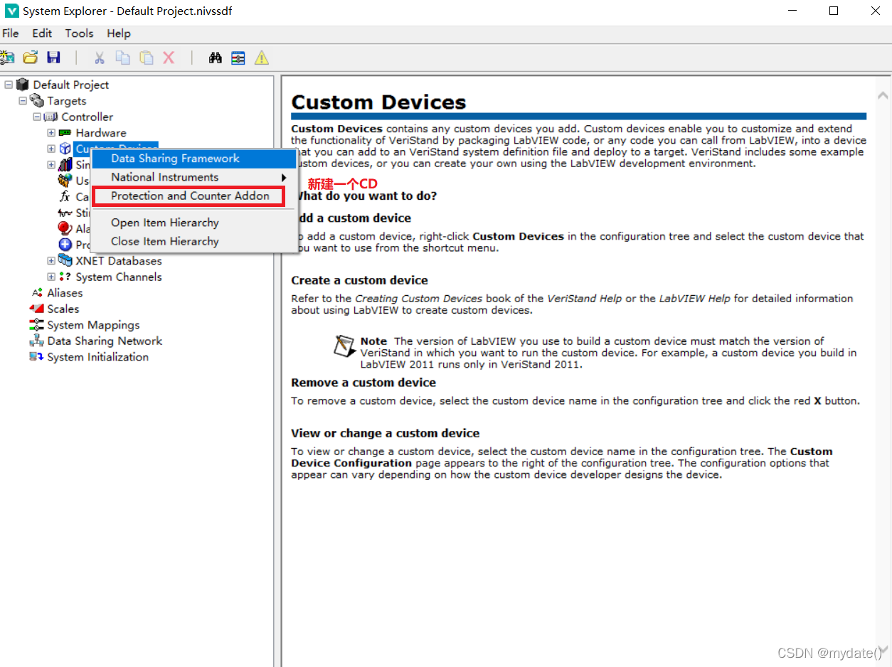Click the help pane scroll-up arrow
The height and width of the screenshot is (667, 892).
pyautogui.click(x=883, y=95)
